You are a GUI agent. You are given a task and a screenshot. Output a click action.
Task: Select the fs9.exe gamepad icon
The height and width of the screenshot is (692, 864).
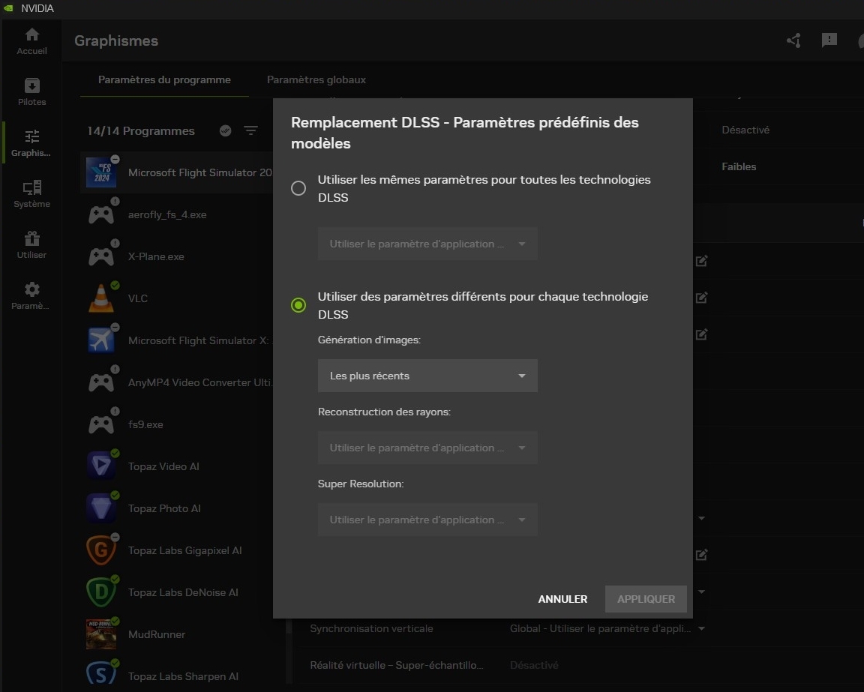[x=101, y=424]
